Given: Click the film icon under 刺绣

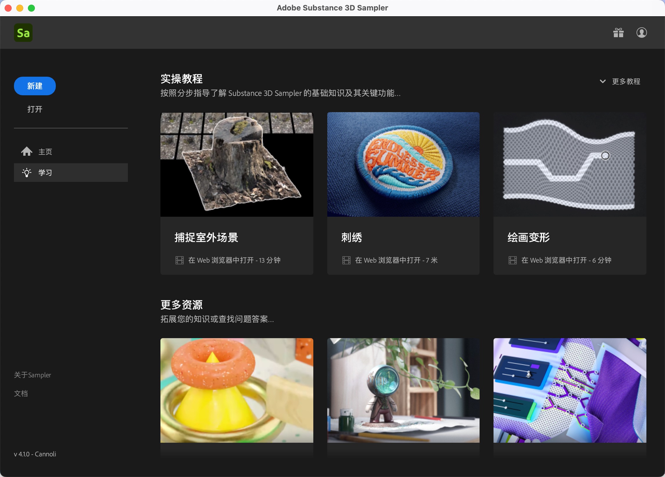Looking at the screenshot, I should tap(346, 260).
